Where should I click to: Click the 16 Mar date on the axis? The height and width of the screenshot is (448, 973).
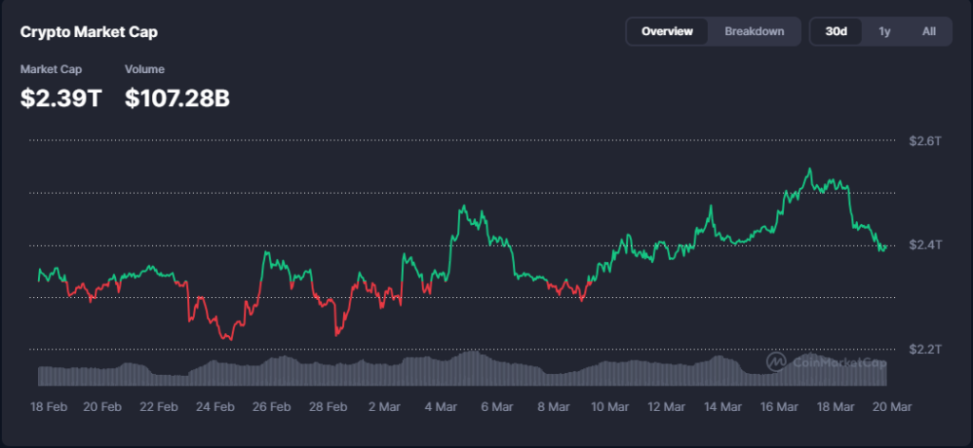(x=779, y=406)
